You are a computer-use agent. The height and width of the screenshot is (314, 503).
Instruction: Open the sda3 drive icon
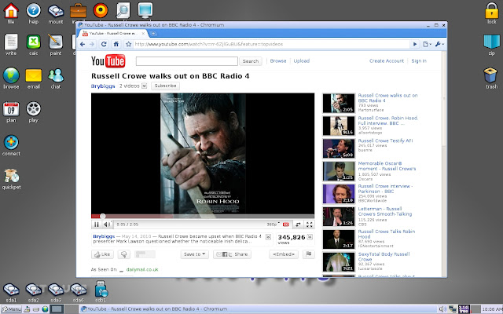click(56, 290)
